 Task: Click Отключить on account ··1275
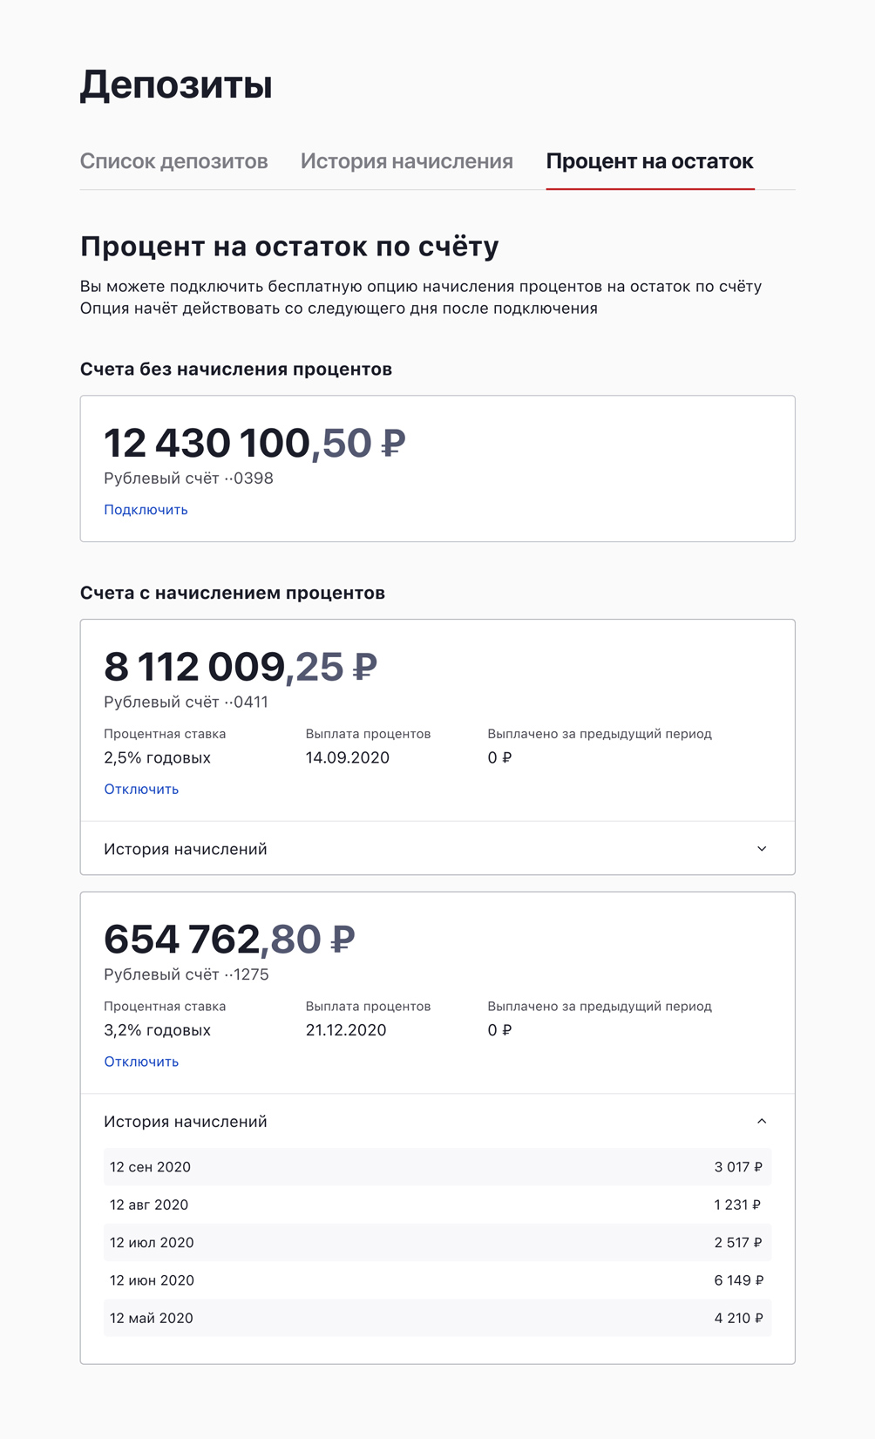[x=141, y=1062]
